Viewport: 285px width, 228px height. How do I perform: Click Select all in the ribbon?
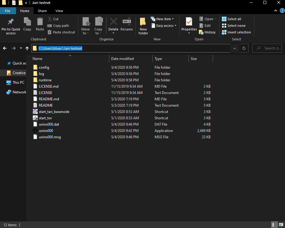pyautogui.click(x=231, y=19)
